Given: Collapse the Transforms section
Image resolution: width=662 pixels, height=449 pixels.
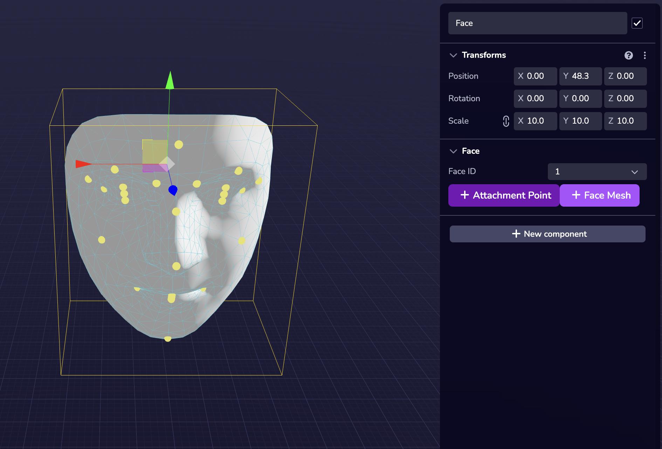Looking at the screenshot, I should click(453, 55).
